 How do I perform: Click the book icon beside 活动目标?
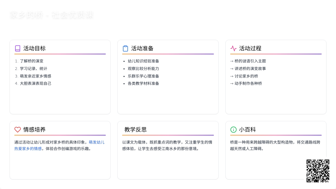click(x=18, y=48)
